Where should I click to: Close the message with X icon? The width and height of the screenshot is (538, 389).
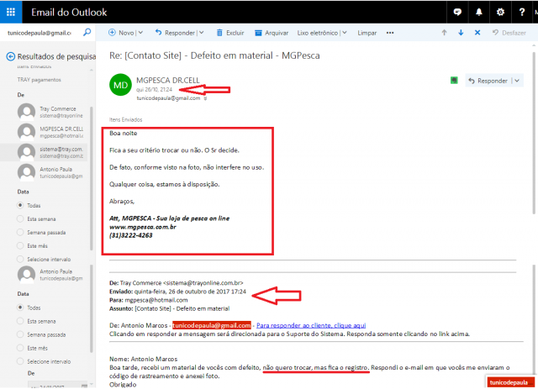(x=477, y=33)
